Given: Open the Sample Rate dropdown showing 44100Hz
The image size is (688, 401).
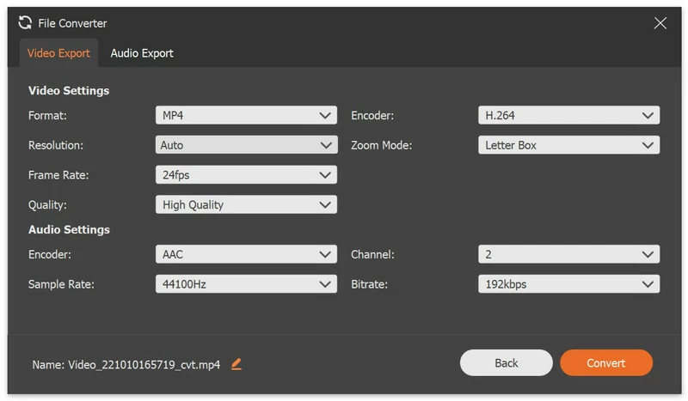Looking at the screenshot, I should point(246,284).
